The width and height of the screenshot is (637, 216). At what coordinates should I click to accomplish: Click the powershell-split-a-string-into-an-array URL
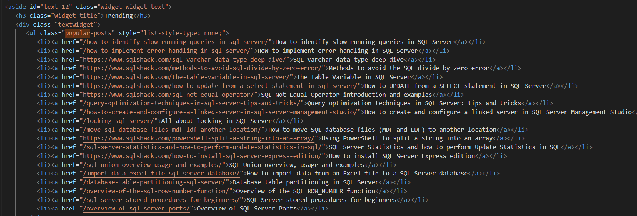pyautogui.click(x=199, y=138)
